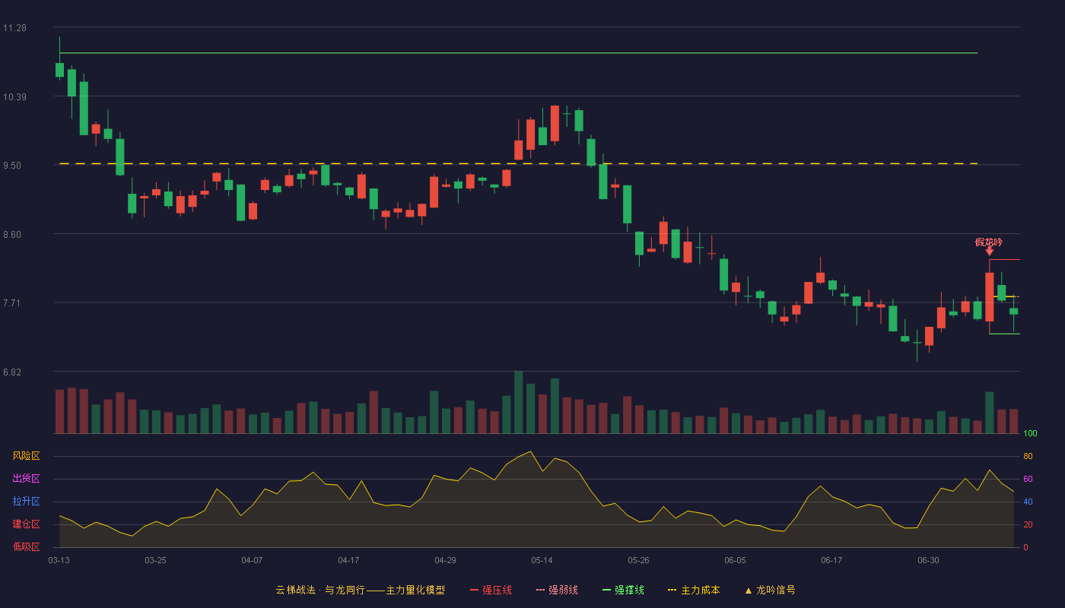Toggle the 强压线 legend label

(x=497, y=590)
